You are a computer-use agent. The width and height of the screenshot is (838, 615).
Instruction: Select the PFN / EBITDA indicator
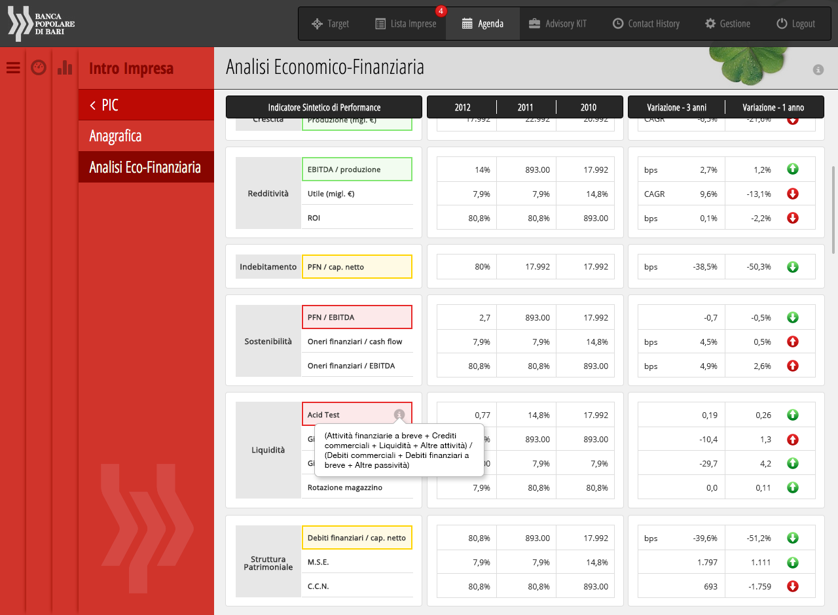click(357, 317)
